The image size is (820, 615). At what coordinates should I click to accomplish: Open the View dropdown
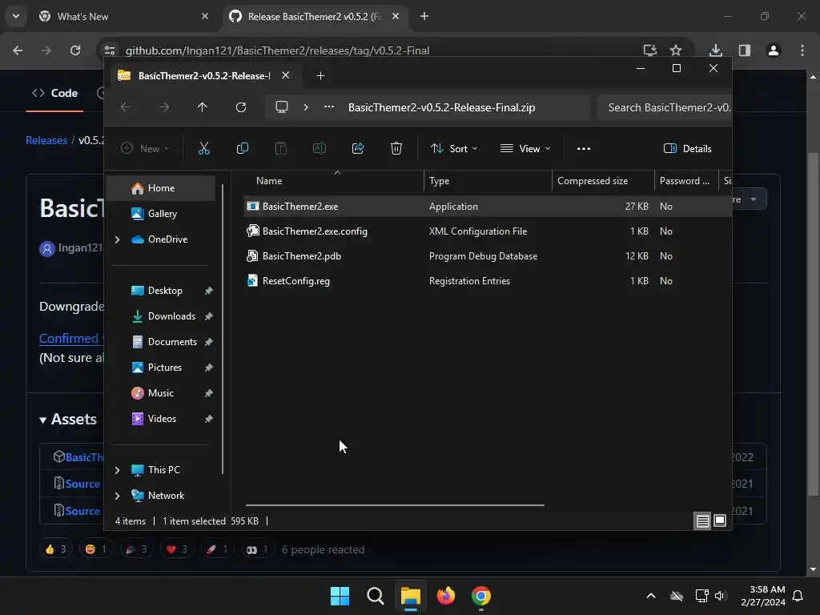[525, 148]
